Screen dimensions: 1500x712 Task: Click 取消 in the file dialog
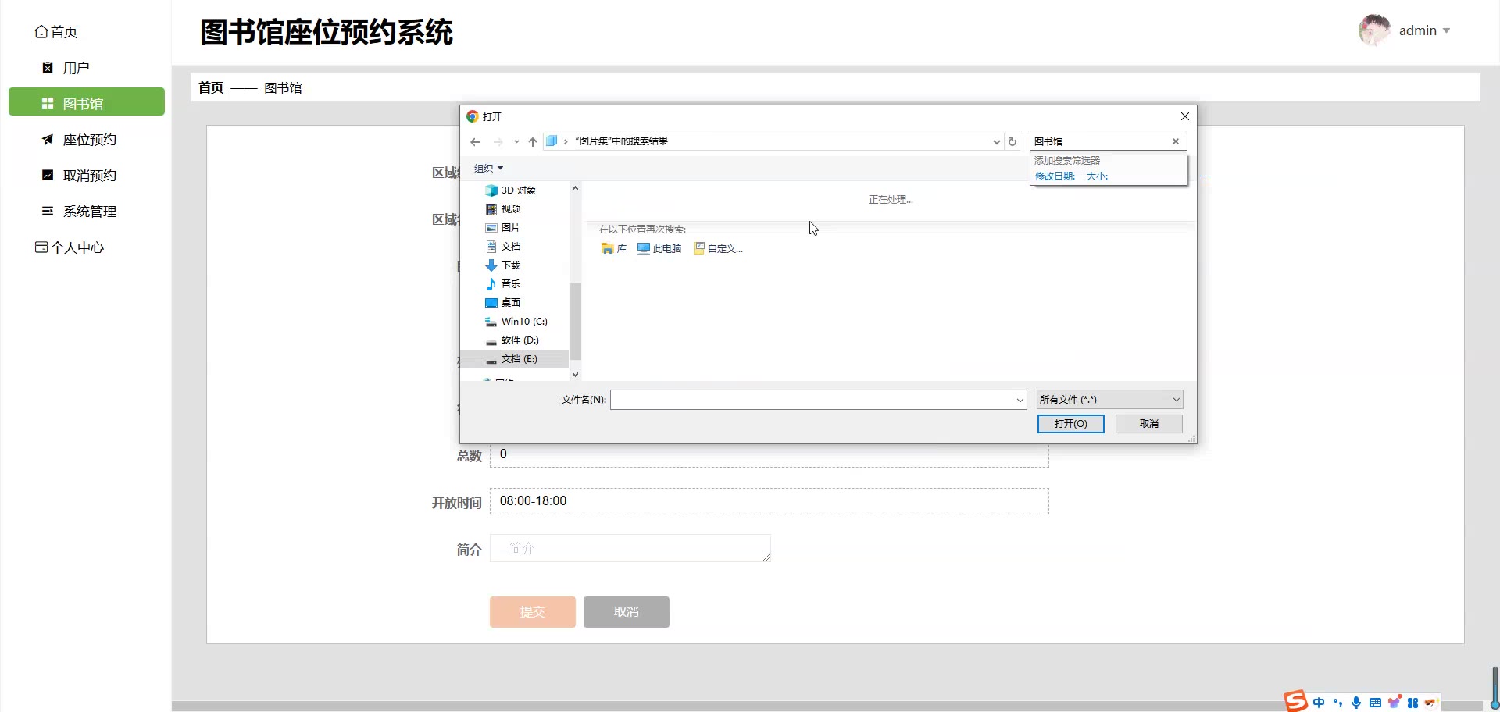1148,424
